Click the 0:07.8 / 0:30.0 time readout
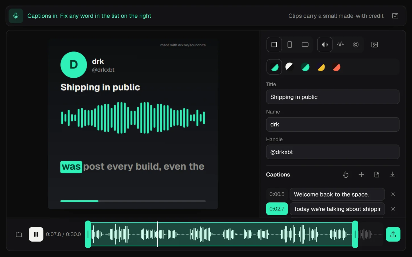Image resolution: width=412 pixels, height=257 pixels. pyautogui.click(x=64, y=234)
